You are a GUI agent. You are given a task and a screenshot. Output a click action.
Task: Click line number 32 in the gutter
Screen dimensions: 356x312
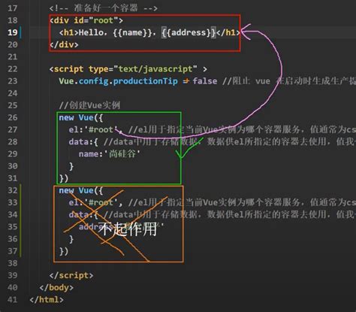(x=13, y=190)
